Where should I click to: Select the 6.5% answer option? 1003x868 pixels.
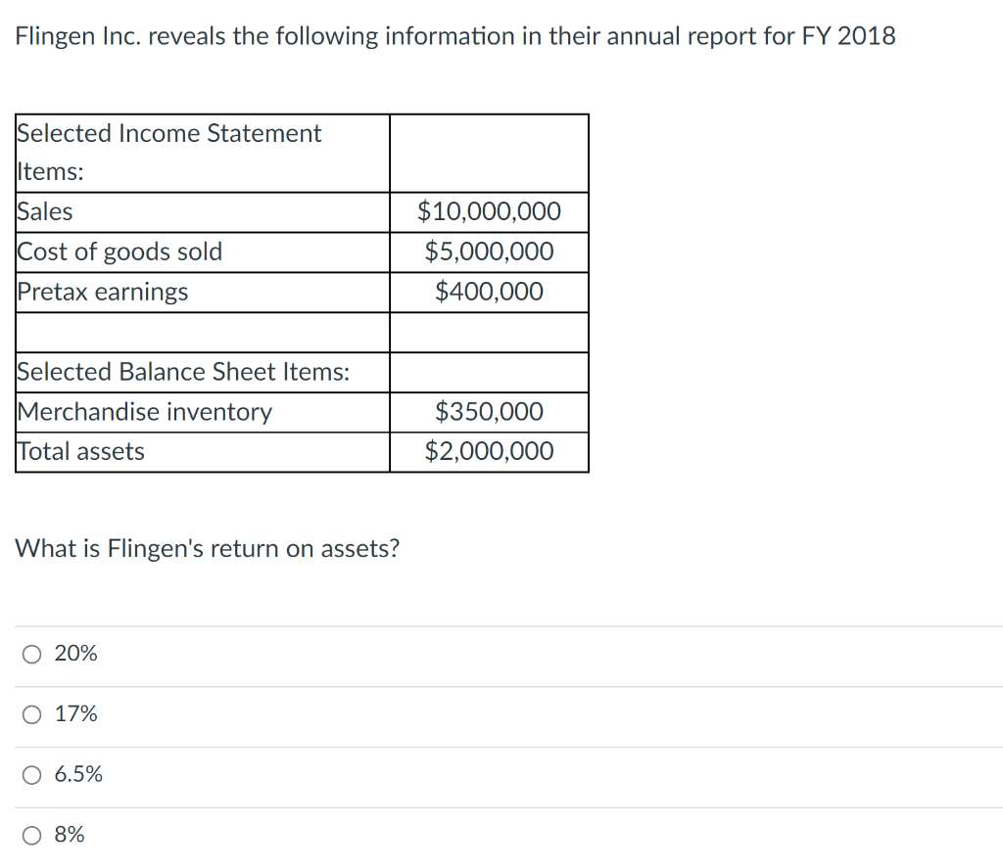point(31,774)
